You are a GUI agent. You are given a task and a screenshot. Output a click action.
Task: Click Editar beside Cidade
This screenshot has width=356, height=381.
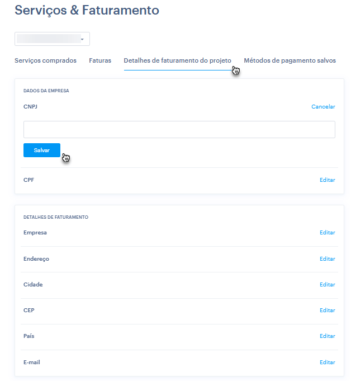click(x=327, y=285)
